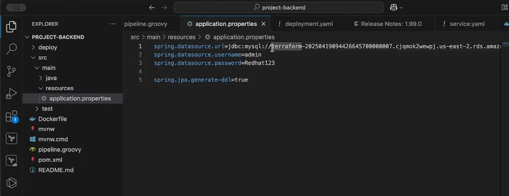This screenshot has width=509, height=196.
Task: Switch to the deployment.yaml tab
Action: 308,24
